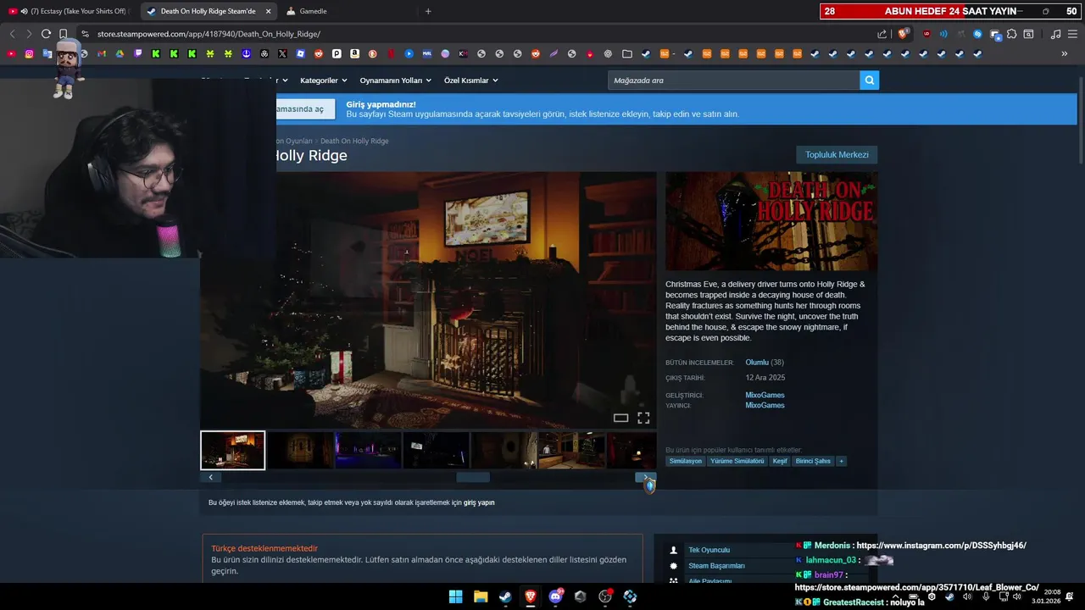Open the share icon in the address bar
This screenshot has height=610, width=1085.
(882, 34)
